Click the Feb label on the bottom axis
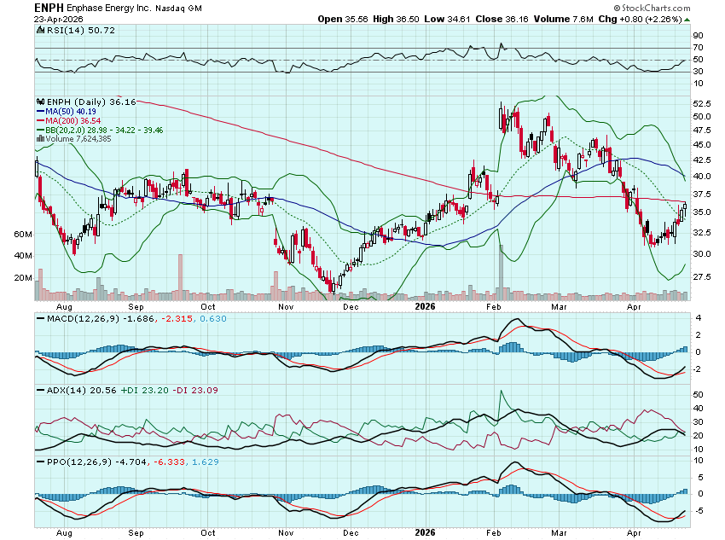Viewport: 725px width, 540px height. 494,305
